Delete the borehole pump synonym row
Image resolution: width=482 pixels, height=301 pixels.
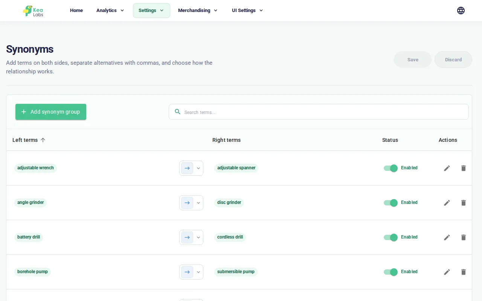click(x=464, y=272)
